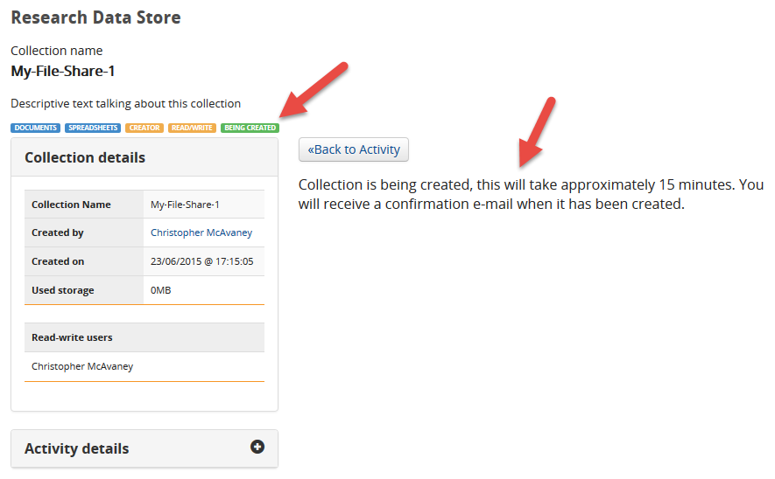Click the Used storage 0MB value
Viewport: 775px width, 479px height.
[x=160, y=290]
